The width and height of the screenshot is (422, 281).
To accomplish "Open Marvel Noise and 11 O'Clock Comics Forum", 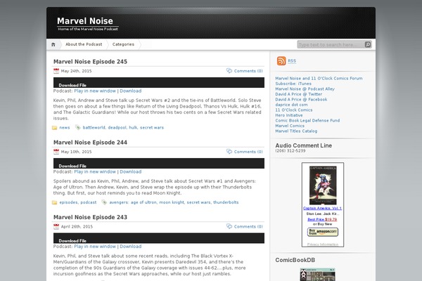I will (x=319, y=79).
